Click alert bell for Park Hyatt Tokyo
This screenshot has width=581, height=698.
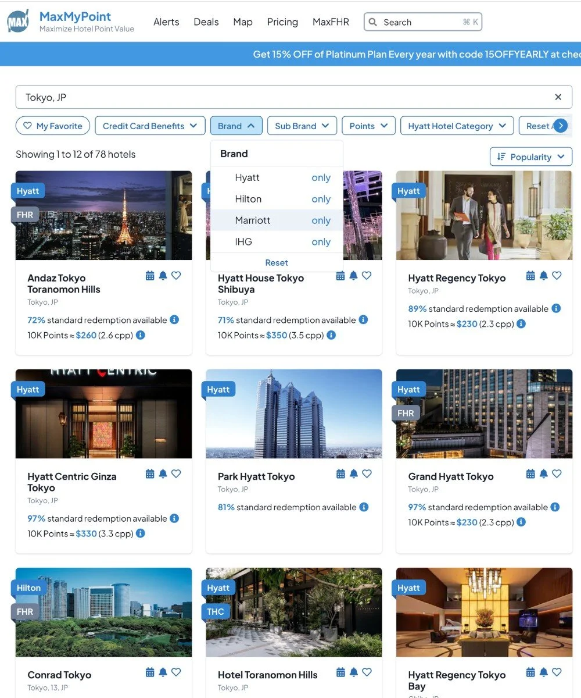353,474
